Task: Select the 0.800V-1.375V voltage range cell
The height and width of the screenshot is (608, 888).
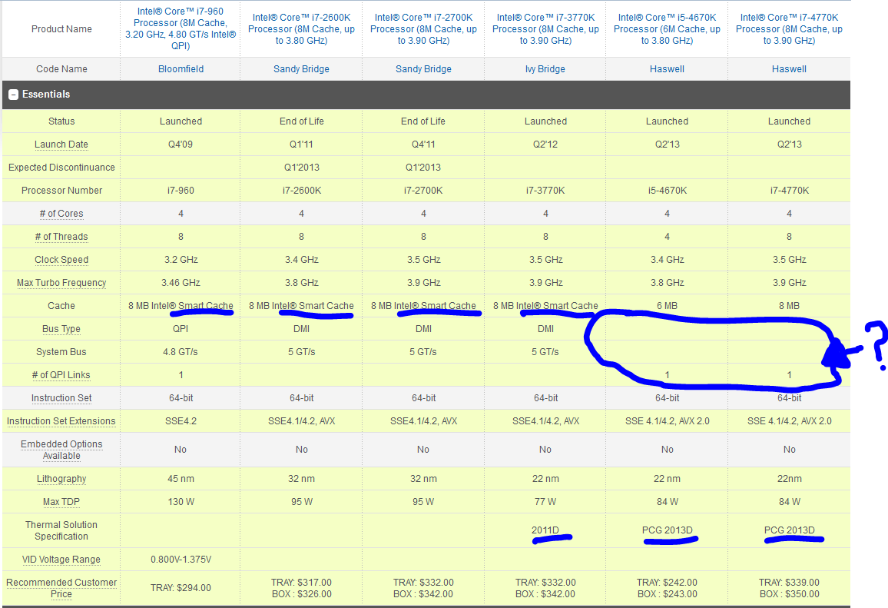Action: tap(181, 560)
